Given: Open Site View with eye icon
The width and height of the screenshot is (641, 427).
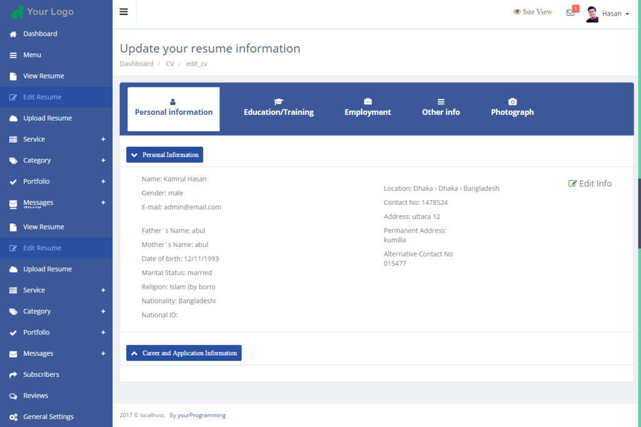Looking at the screenshot, I should coord(533,12).
